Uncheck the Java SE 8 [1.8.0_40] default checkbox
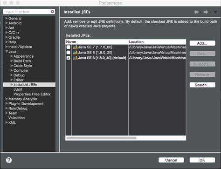 (x=69, y=58)
